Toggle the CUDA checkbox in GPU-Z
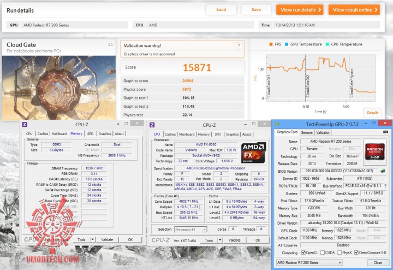Screen dimensions: 393x270 pyautogui.click(x=323, y=253)
